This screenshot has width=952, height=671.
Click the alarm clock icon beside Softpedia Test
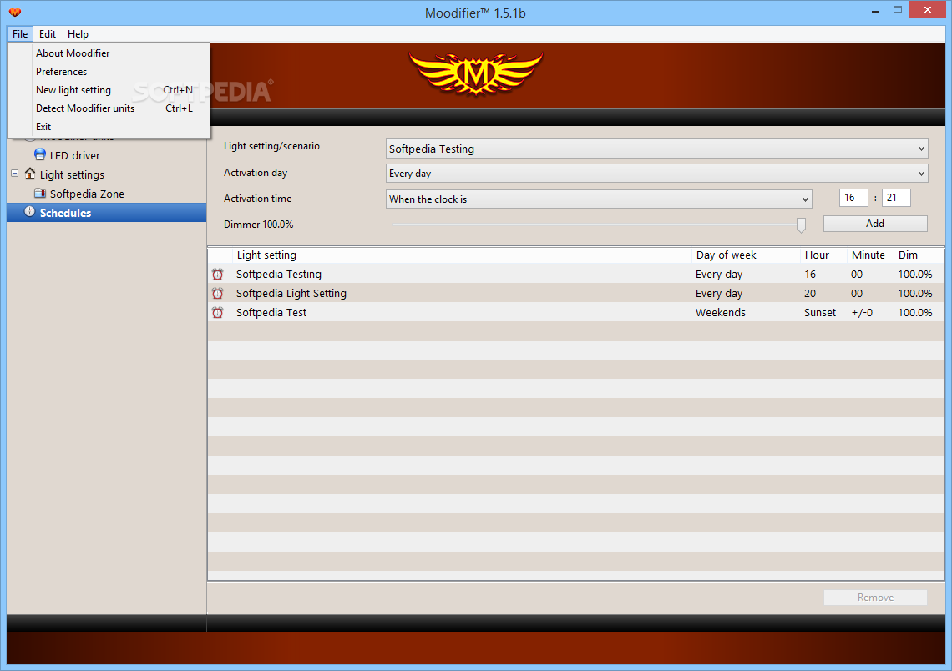tap(217, 313)
